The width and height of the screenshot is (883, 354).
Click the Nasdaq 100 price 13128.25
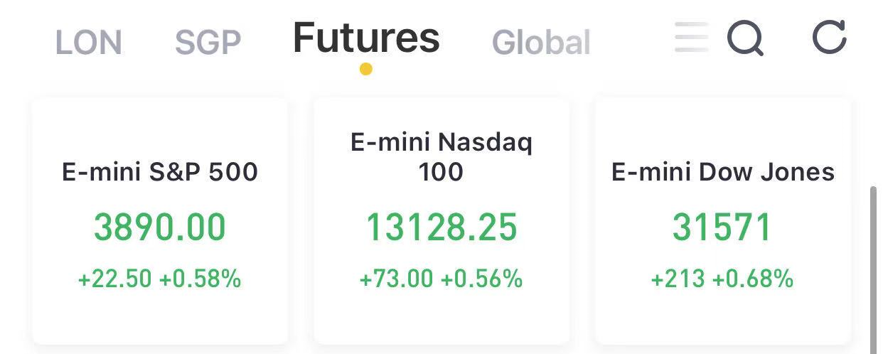[442, 227]
